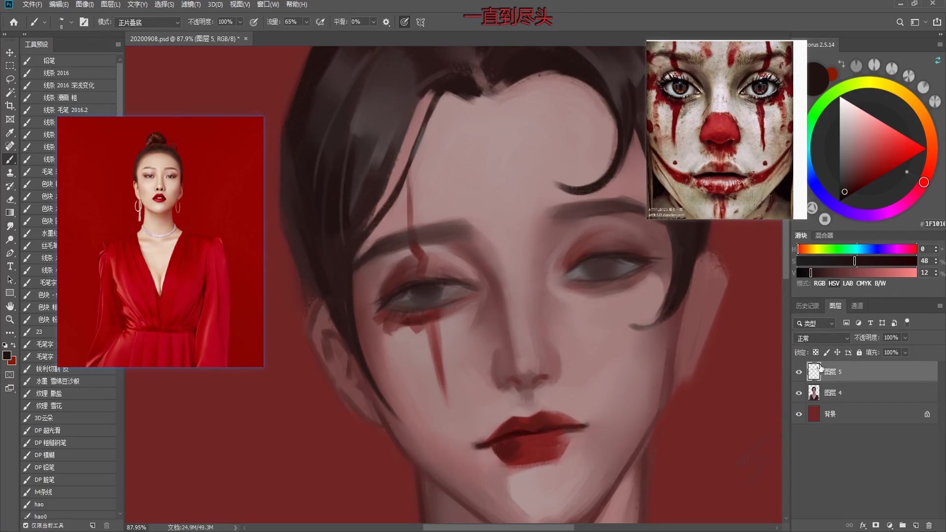Switch to the 通道 tab
Screen dimensions: 946x532
857,306
